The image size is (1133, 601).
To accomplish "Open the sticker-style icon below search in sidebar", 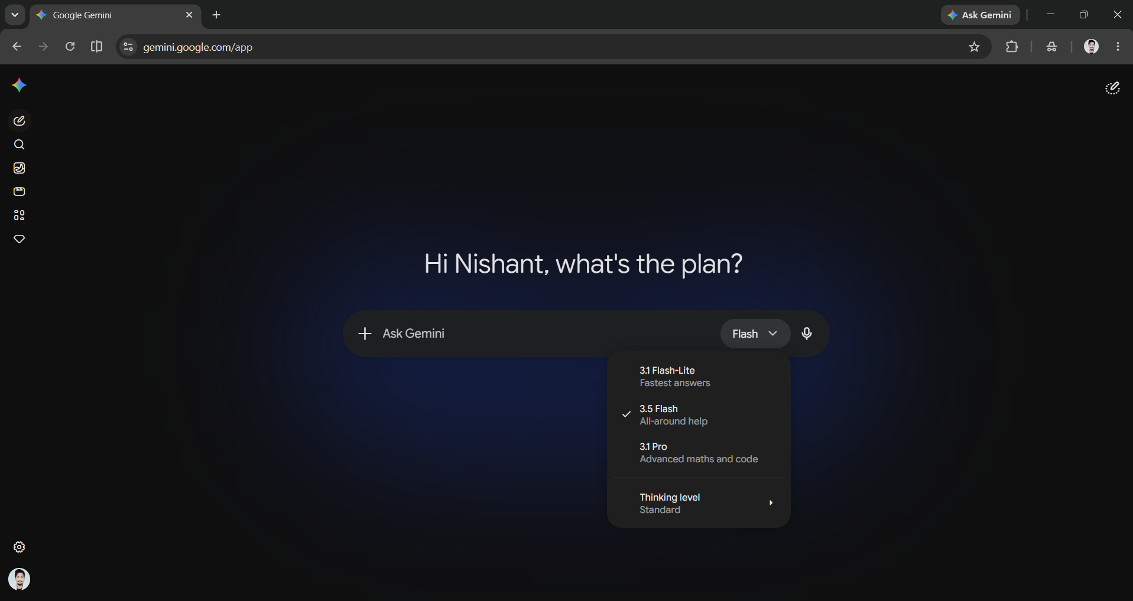I will point(19,168).
